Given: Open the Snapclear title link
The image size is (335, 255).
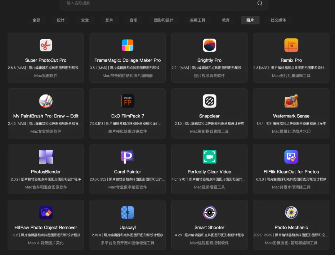Looking at the screenshot, I should pyautogui.click(x=209, y=116).
